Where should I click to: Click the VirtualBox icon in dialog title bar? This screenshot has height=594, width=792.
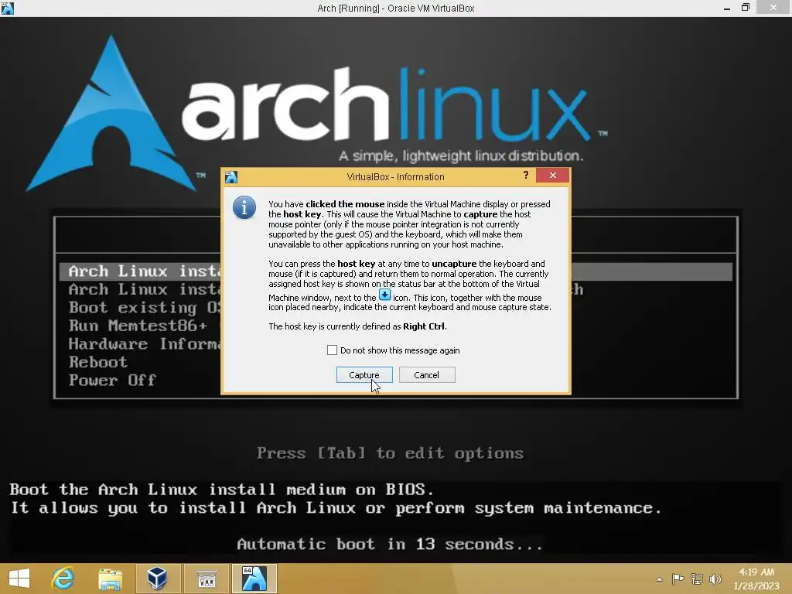(230, 177)
